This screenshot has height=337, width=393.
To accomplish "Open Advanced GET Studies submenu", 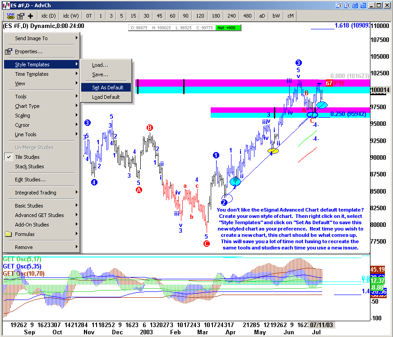I will (x=42, y=215).
